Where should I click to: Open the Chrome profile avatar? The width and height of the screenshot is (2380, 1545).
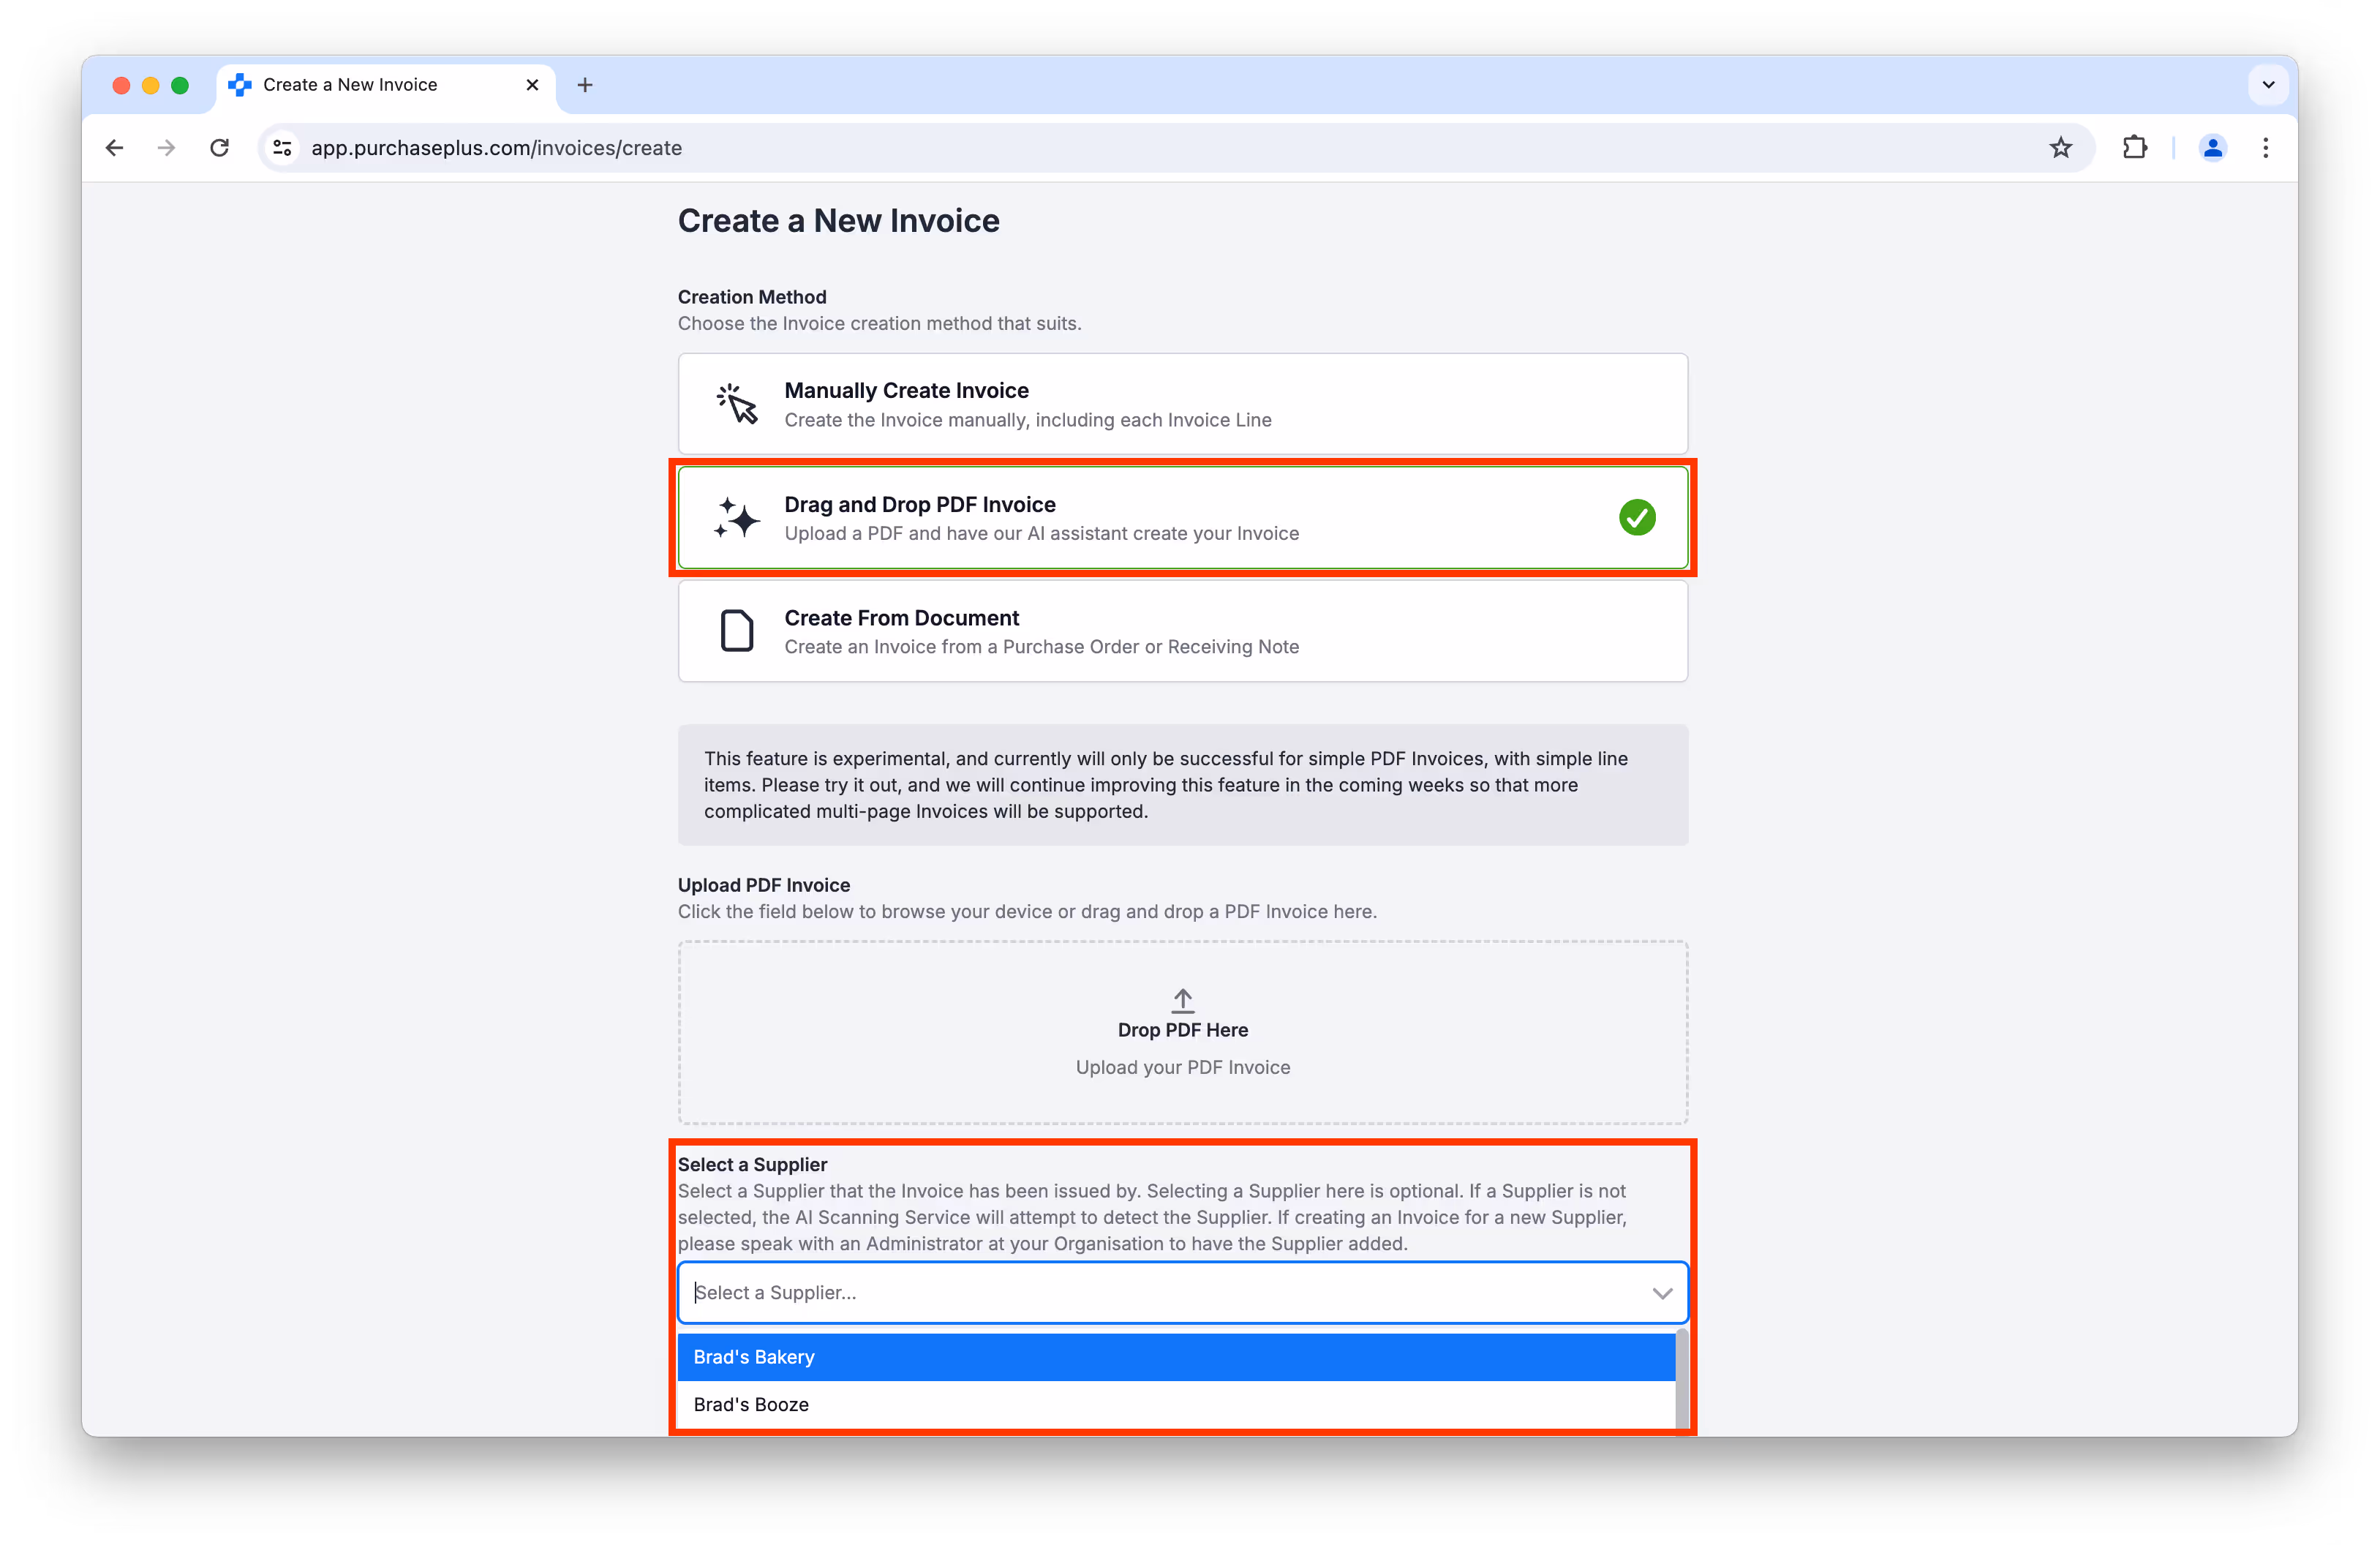(x=2212, y=148)
